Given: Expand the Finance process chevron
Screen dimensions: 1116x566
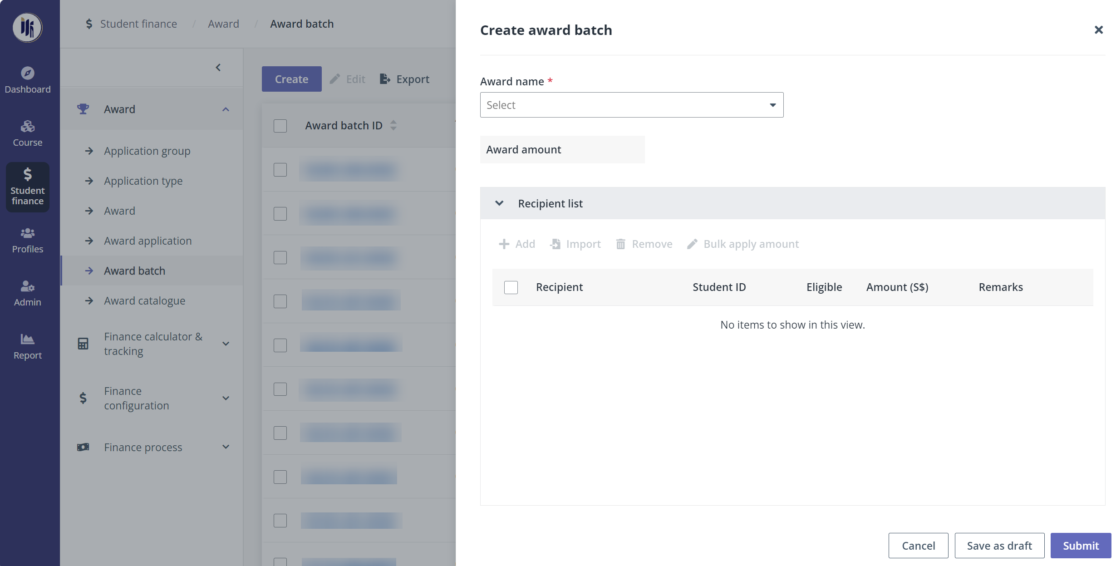Looking at the screenshot, I should (226, 447).
